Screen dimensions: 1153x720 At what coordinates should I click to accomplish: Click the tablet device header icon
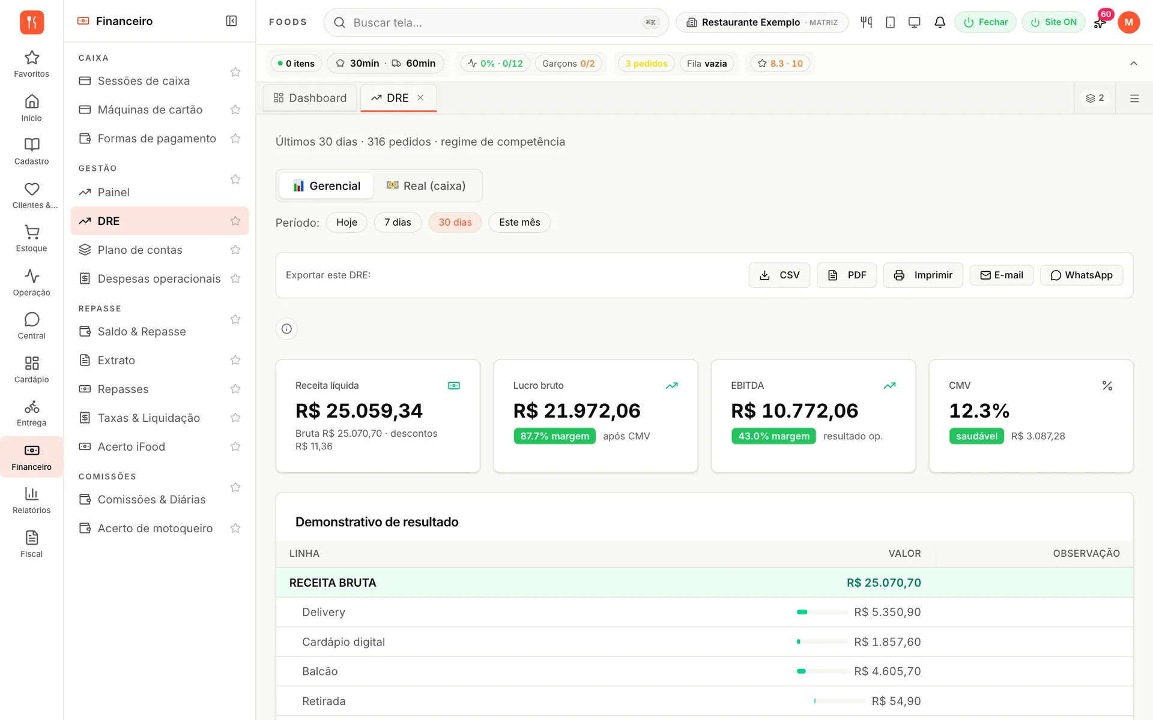point(891,22)
